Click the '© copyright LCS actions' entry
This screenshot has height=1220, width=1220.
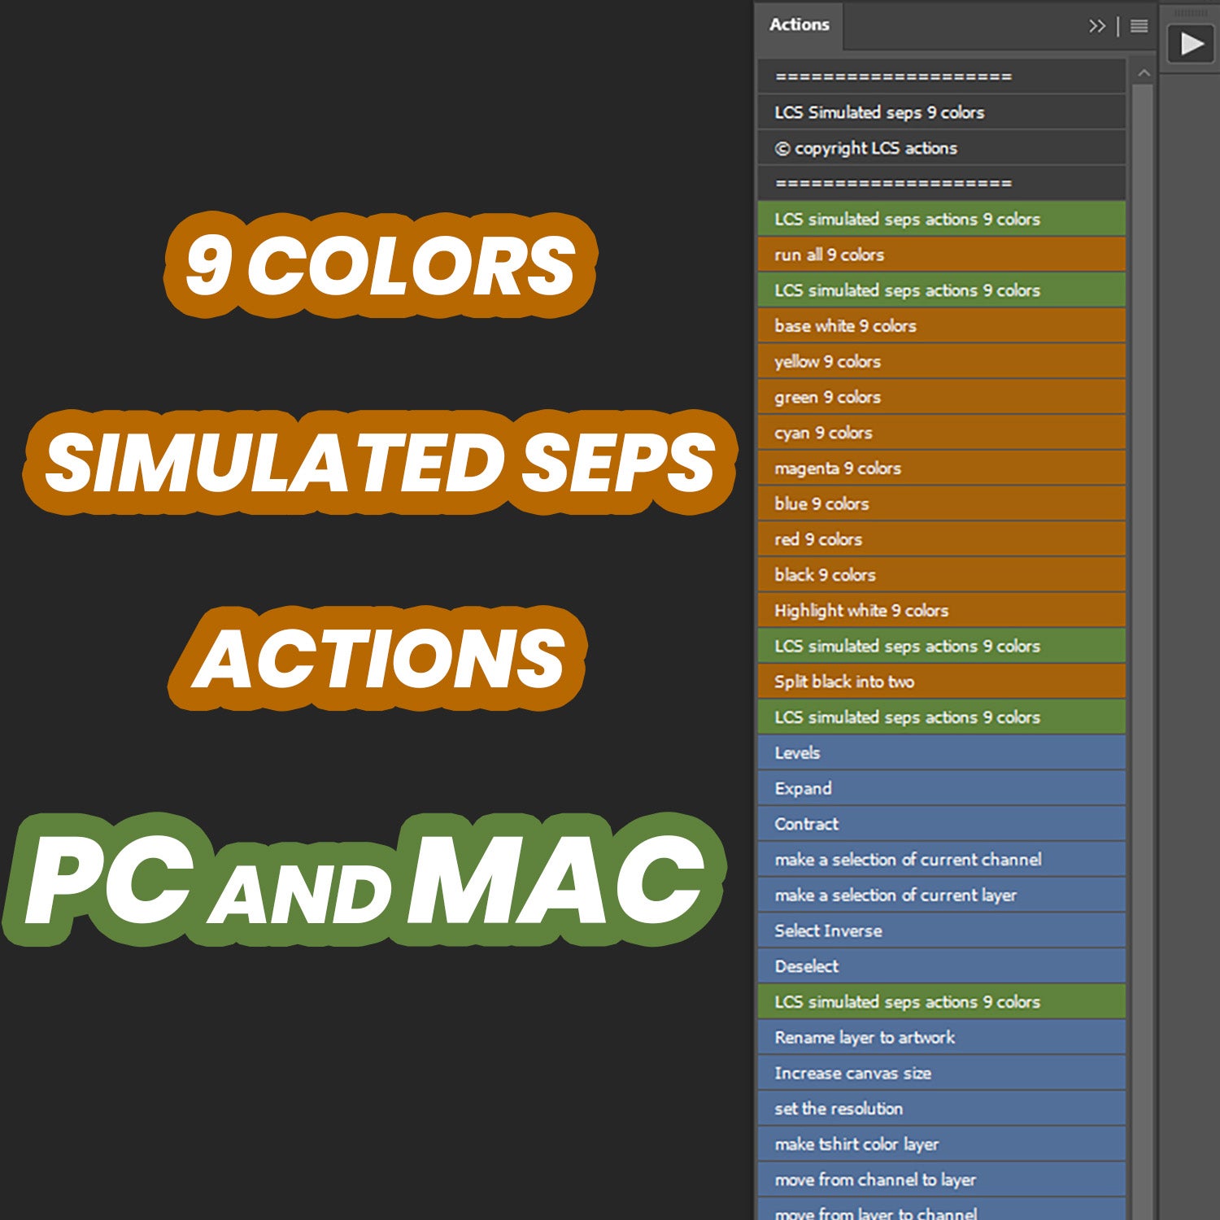[895, 148]
